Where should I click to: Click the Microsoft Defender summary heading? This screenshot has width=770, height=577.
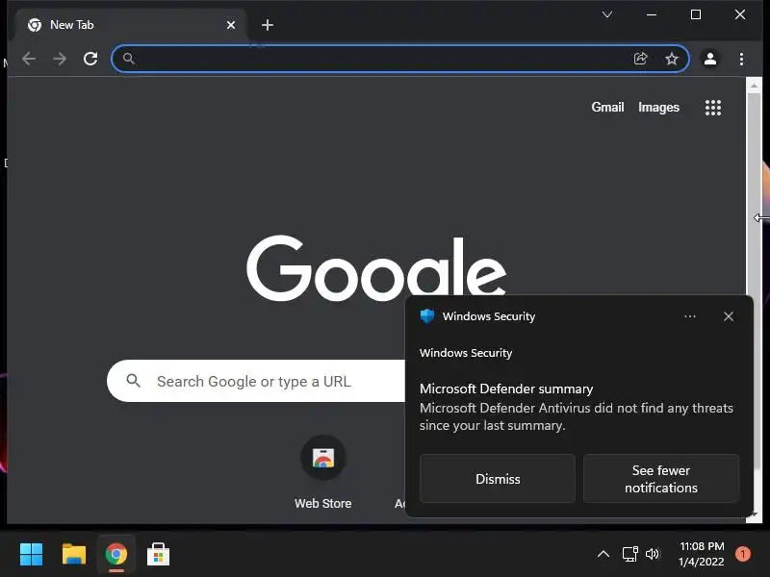(506, 389)
